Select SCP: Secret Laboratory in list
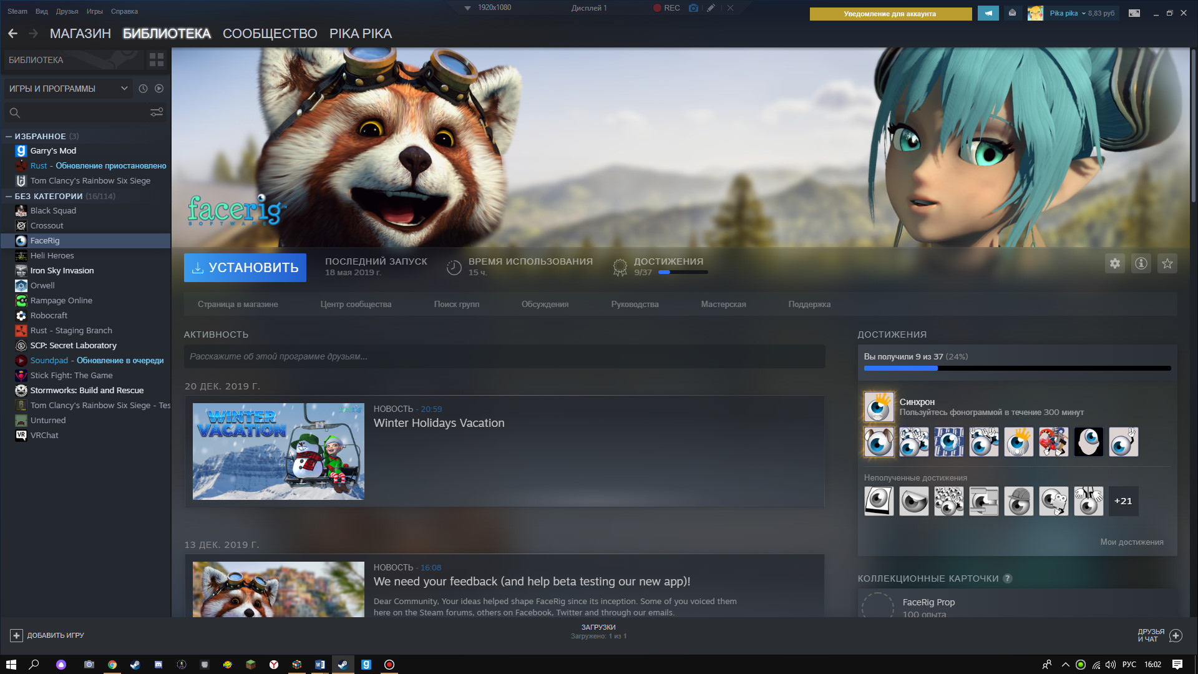 click(x=85, y=346)
